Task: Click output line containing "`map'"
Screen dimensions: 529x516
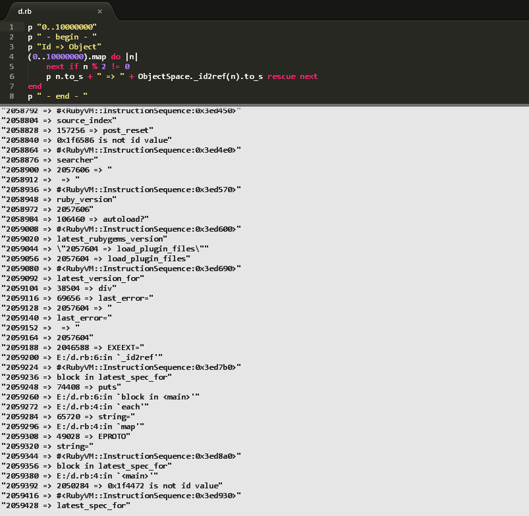Action: pyautogui.click(x=73, y=426)
